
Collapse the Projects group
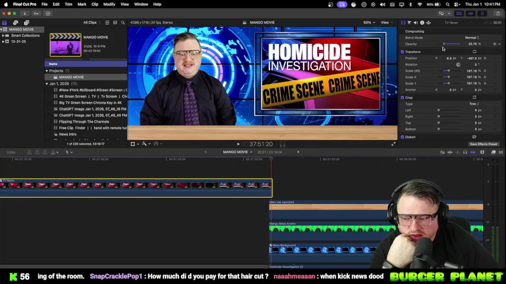point(47,71)
